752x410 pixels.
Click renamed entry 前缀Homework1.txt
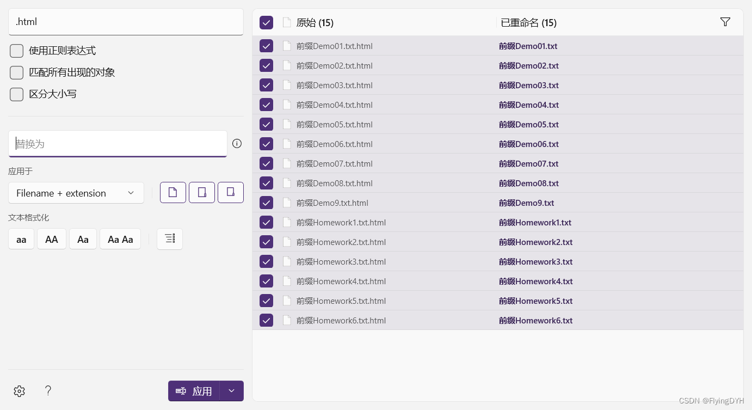pyautogui.click(x=535, y=223)
